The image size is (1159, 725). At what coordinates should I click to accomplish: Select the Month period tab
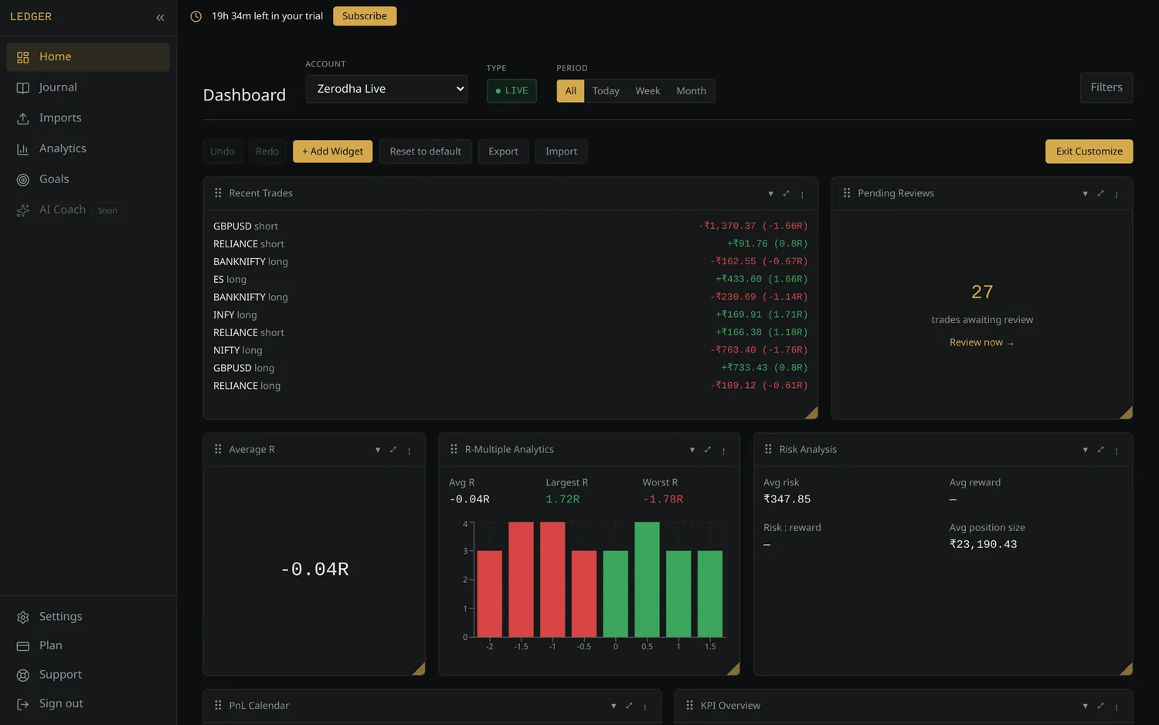[691, 90]
